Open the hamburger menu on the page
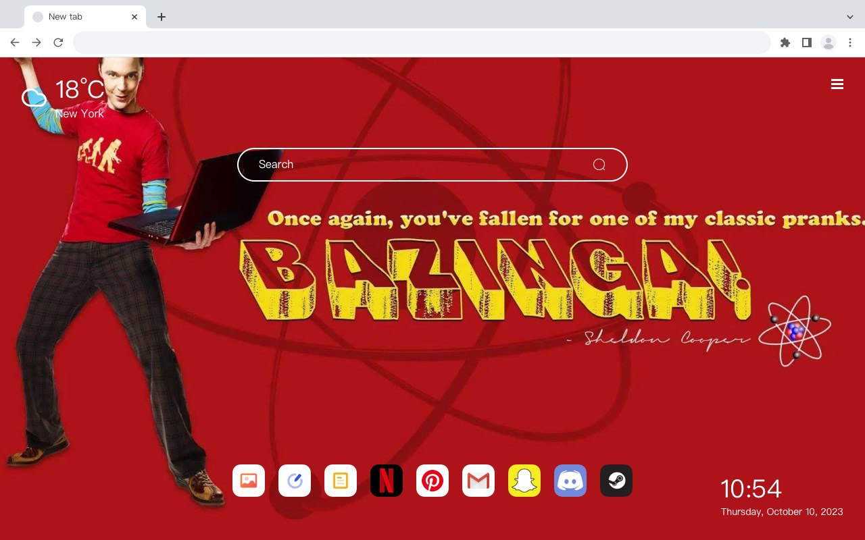The width and height of the screenshot is (865, 540). (837, 84)
